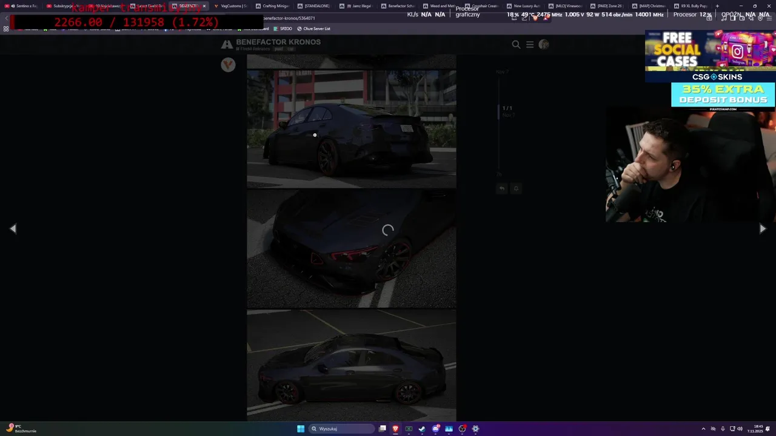Image resolution: width=776 pixels, height=436 pixels.
Task: Click the poster's yellow avatar icon
Action: tap(228, 65)
